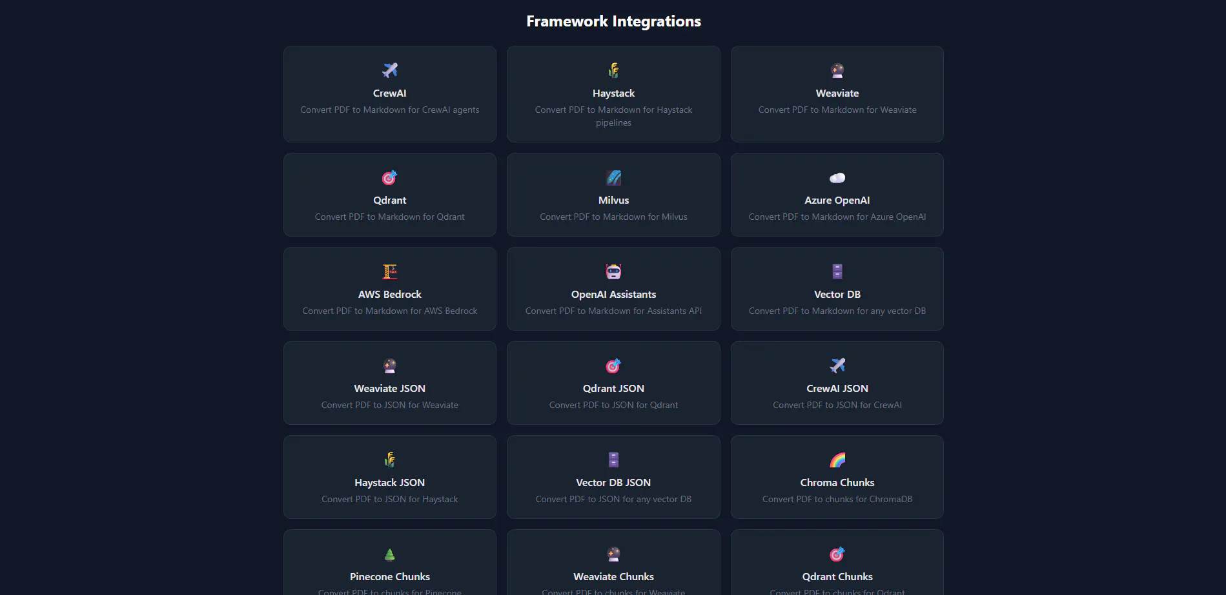Select the target icon above Qdrant JSON
The width and height of the screenshot is (1226, 595).
tap(613, 366)
